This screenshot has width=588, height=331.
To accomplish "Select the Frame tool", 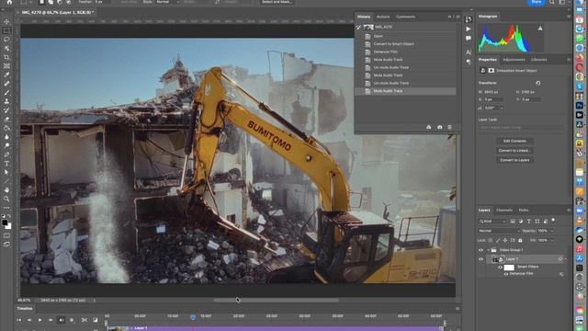I will (x=6, y=66).
